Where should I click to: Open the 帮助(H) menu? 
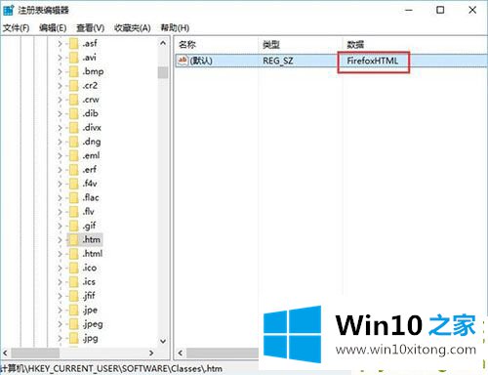tap(175, 28)
